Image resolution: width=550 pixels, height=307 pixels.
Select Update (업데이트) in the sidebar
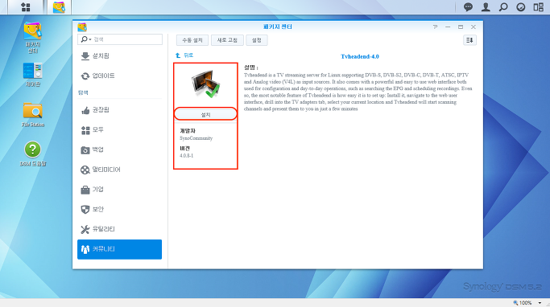click(120, 76)
